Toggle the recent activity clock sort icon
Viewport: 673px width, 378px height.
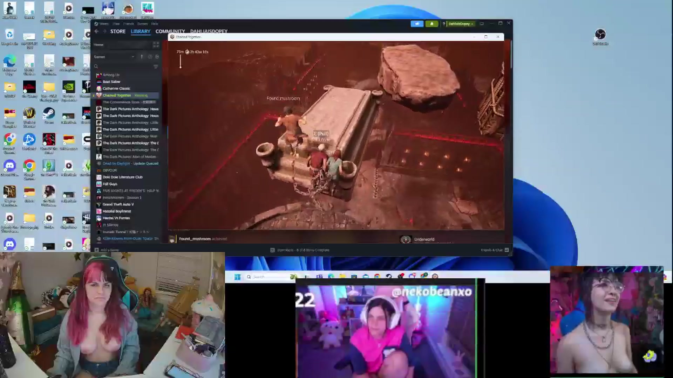tap(150, 57)
